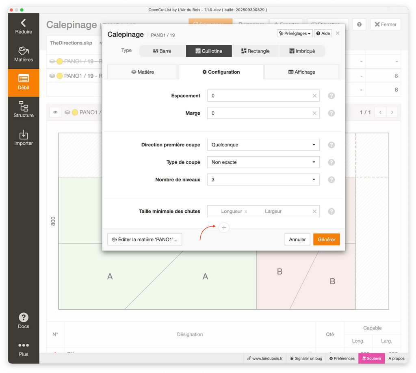
Task: Open the Structure section in sidebar
Action: point(24,110)
